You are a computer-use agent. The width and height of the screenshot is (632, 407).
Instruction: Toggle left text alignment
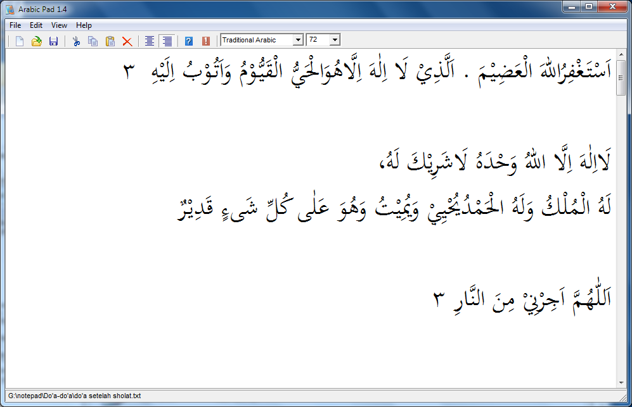click(149, 40)
